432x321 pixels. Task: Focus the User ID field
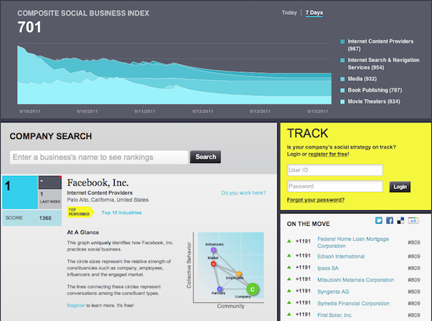coord(335,170)
